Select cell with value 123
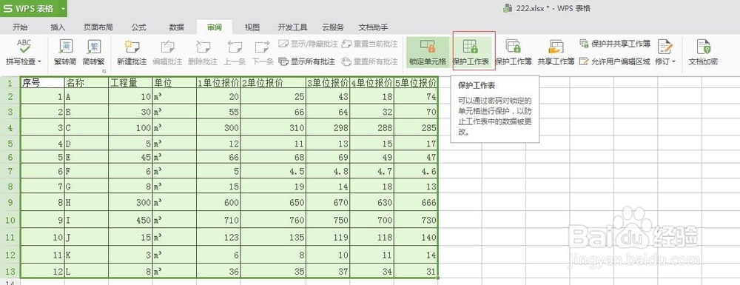 pos(218,238)
